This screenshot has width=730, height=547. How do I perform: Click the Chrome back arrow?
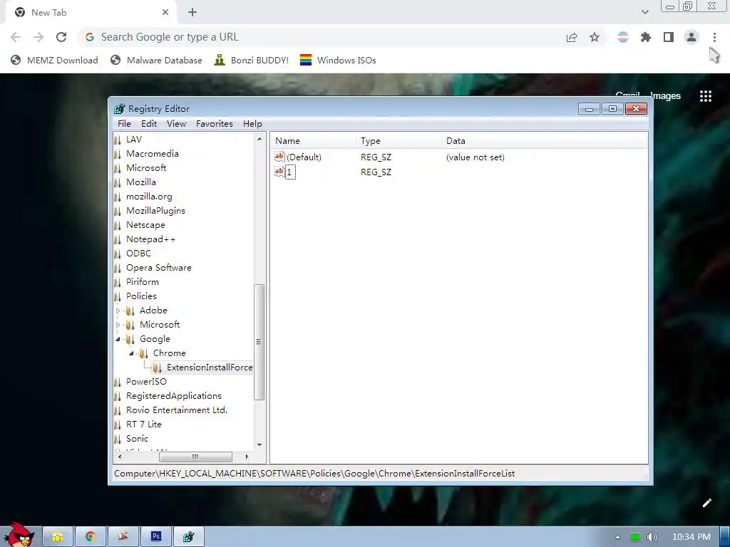[x=16, y=37]
